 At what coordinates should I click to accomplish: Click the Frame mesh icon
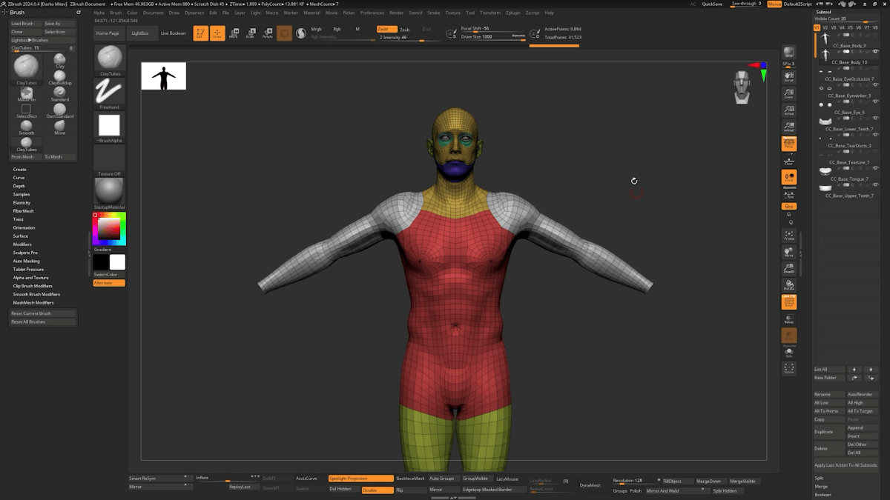pyautogui.click(x=788, y=236)
